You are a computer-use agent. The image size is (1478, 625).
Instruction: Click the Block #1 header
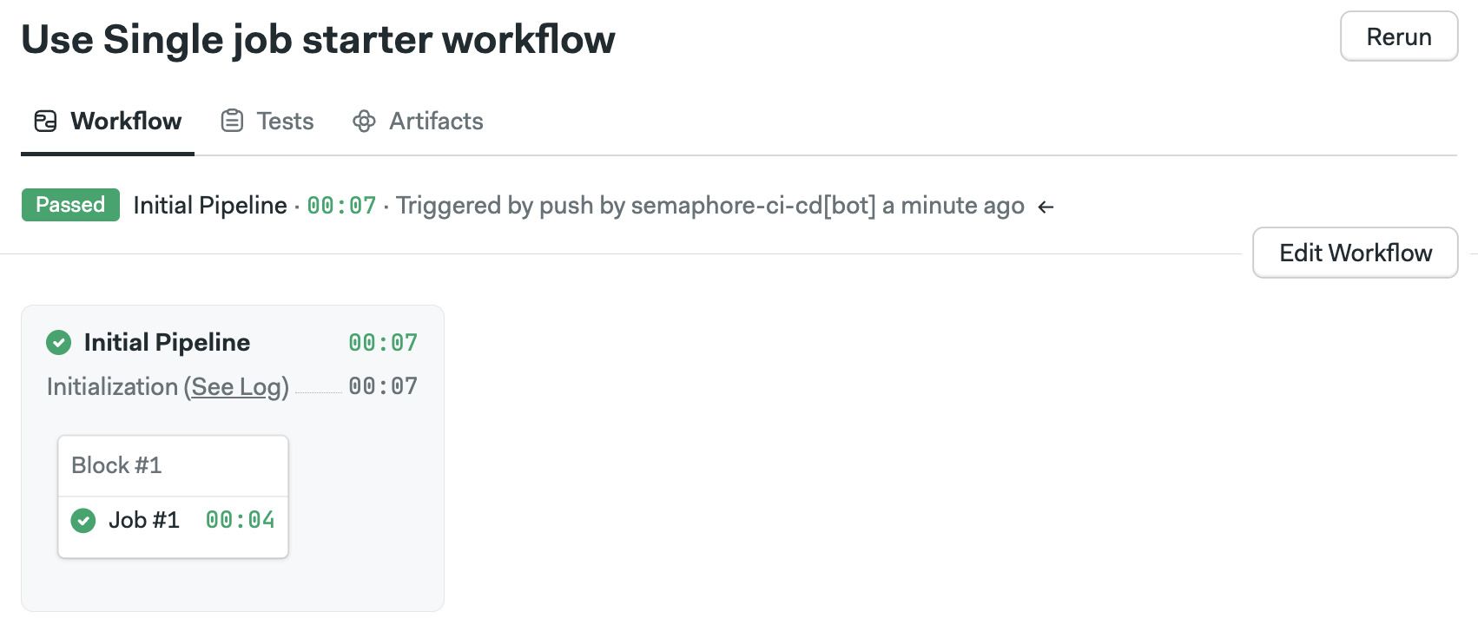pyautogui.click(x=173, y=465)
